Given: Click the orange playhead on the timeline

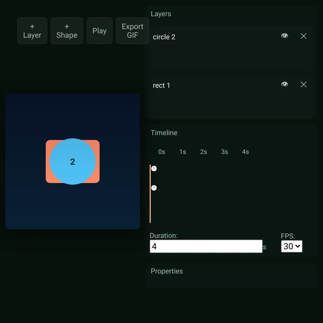Looking at the screenshot, I should click(x=150, y=194).
